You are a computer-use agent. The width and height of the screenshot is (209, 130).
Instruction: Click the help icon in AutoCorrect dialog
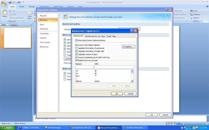point(132,31)
